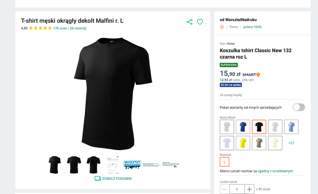This screenshot has height=194, width=318.
Task: Click the Super Seller badge icon under WarsztatNadruku
Action: 222,27
